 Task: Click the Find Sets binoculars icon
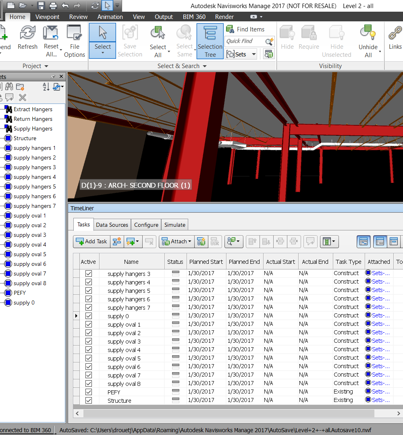coord(10,86)
